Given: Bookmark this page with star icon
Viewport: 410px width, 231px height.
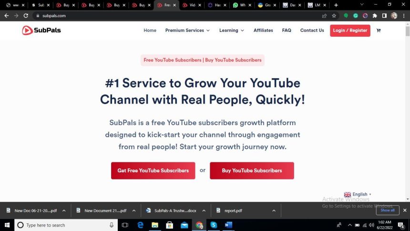Looking at the screenshot, I should pos(334,16).
